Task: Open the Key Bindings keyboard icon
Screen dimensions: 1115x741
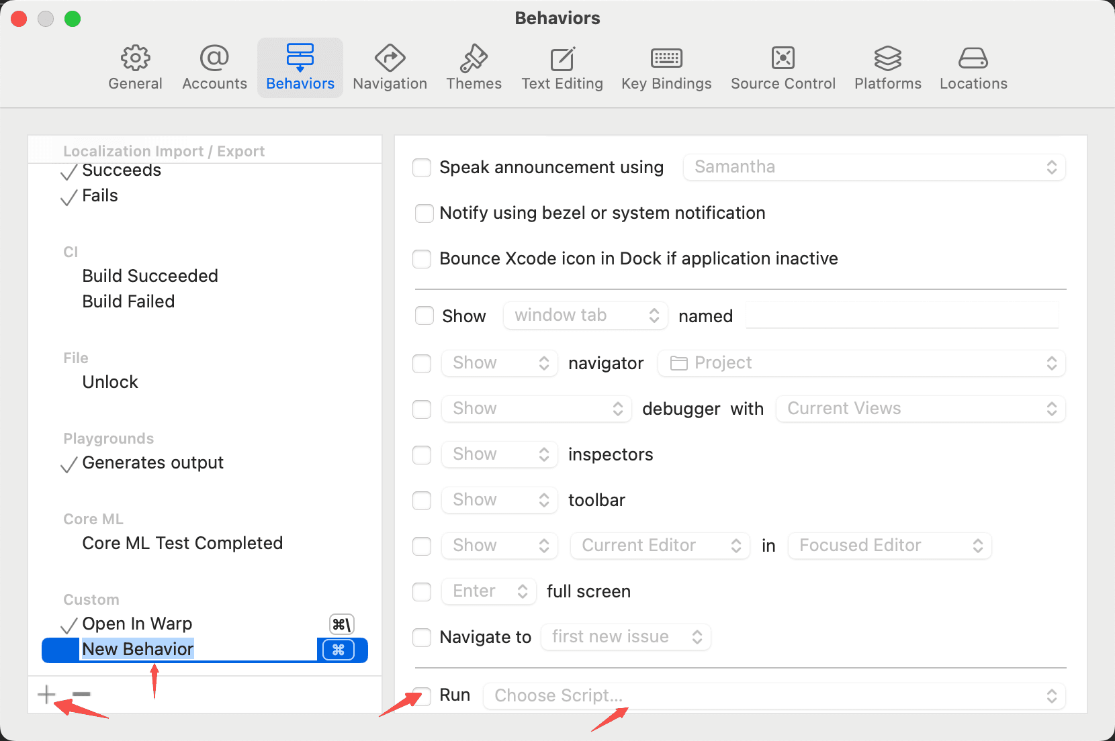Action: tap(666, 58)
